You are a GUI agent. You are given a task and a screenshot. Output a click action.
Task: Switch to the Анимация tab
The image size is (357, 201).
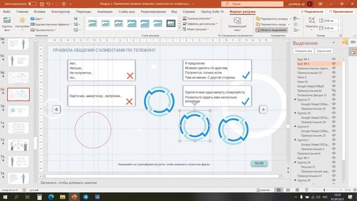pos(105,12)
